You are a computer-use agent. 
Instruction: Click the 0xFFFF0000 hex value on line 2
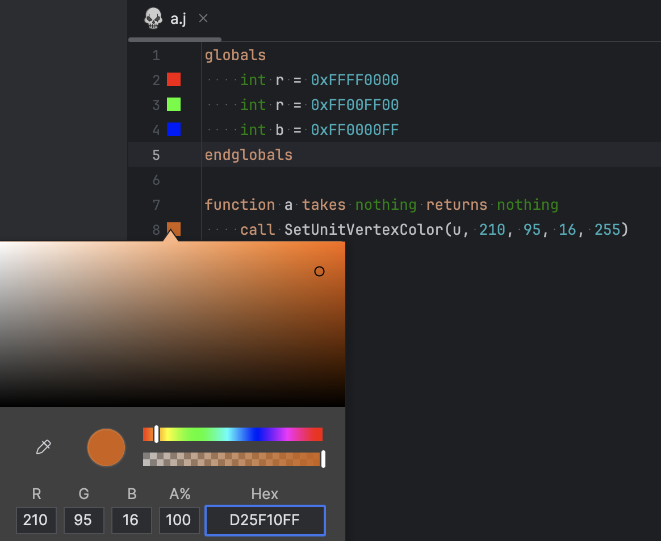click(x=355, y=80)
